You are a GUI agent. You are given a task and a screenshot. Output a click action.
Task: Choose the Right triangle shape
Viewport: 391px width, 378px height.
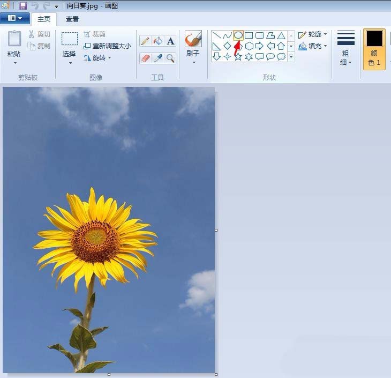216,46
